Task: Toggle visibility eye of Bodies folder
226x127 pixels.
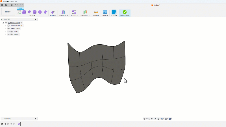Action: [8, 34]
